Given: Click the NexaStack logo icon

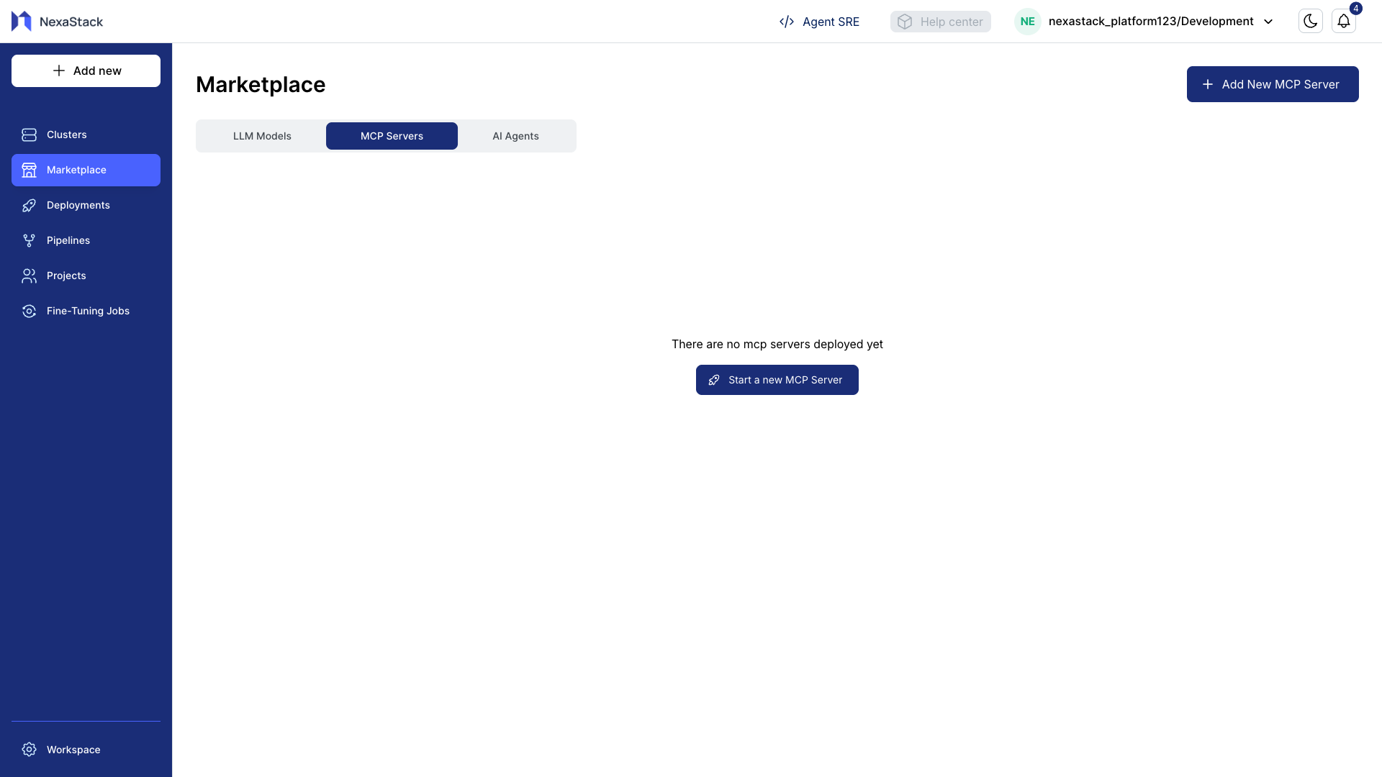Looking at the screenshot, I should (22, 22).
